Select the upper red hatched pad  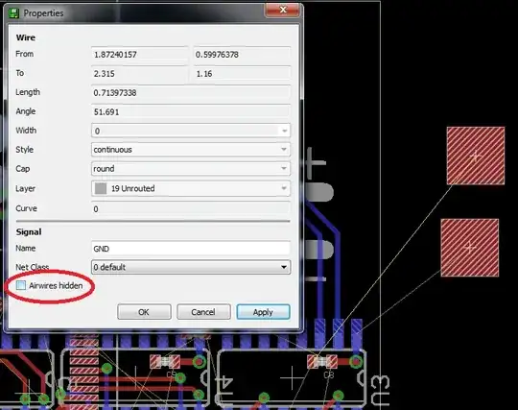tap(476, 156)
